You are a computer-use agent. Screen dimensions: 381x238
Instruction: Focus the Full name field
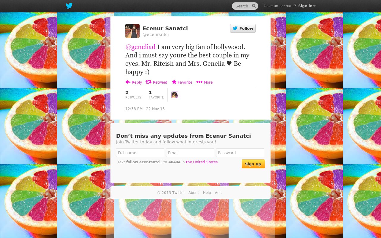tap(140, 153)
